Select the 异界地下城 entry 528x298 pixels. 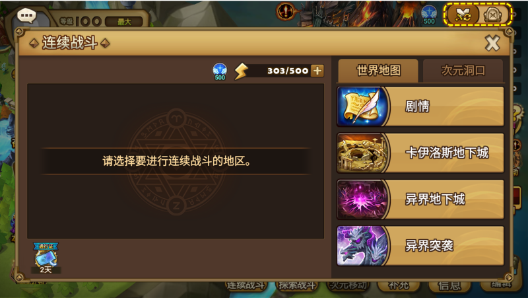tap(420, 200)
